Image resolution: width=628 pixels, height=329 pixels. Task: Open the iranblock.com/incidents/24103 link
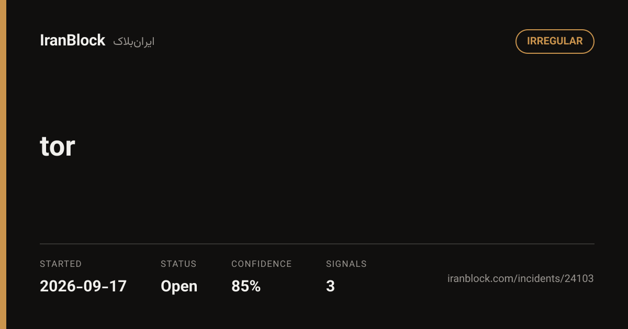[521, 278]
